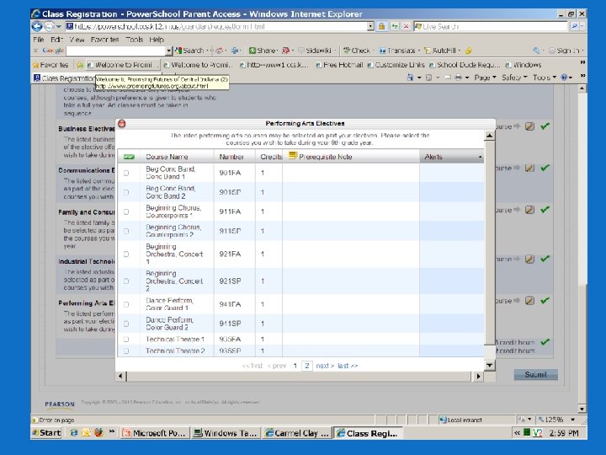Click the Favorites star icon

(x=36, y=65)
